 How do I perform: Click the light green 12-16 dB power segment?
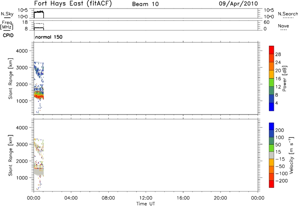pyautogui.click(x=272, y=82)
